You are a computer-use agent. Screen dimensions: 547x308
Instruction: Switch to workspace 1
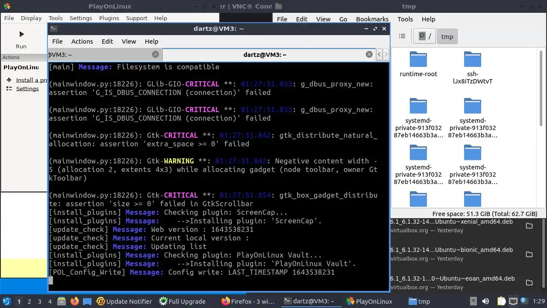tap(19, 301)
